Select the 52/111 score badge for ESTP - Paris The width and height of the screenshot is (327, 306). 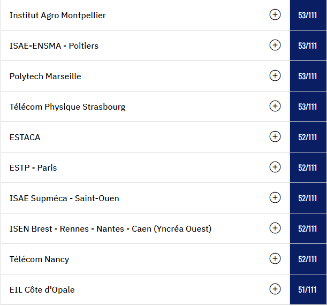[308, 167]
